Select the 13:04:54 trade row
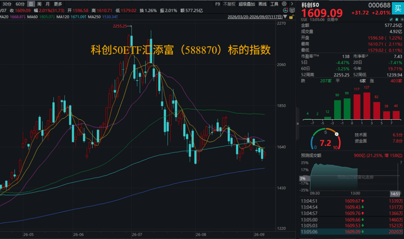The width and height of the screenshot is (404, 239). tap(352, 207)
